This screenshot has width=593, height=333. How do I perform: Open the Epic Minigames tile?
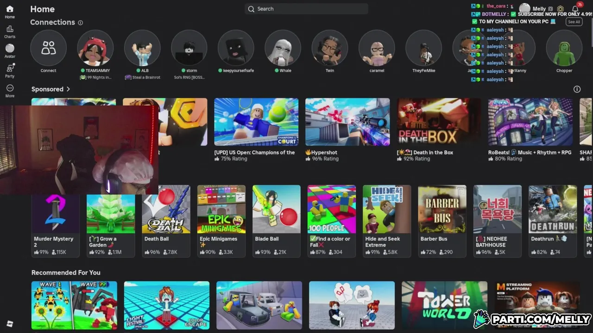tap(221, 221)
